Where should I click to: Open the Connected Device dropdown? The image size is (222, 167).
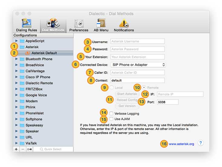138,65
